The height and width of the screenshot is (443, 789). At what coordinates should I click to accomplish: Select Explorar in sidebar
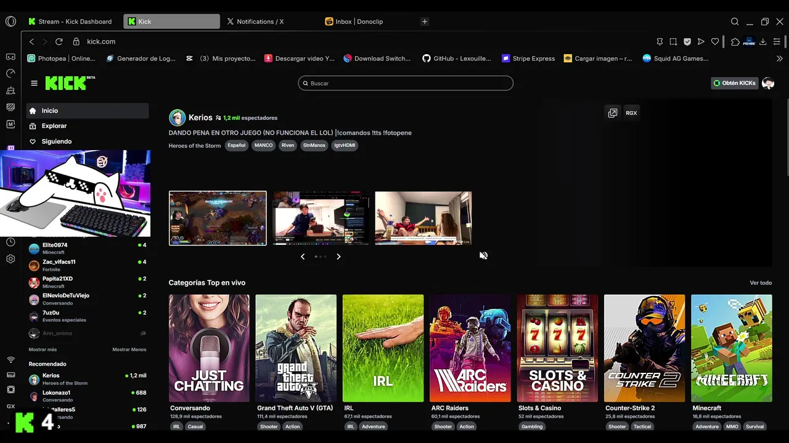coord(87,126)
